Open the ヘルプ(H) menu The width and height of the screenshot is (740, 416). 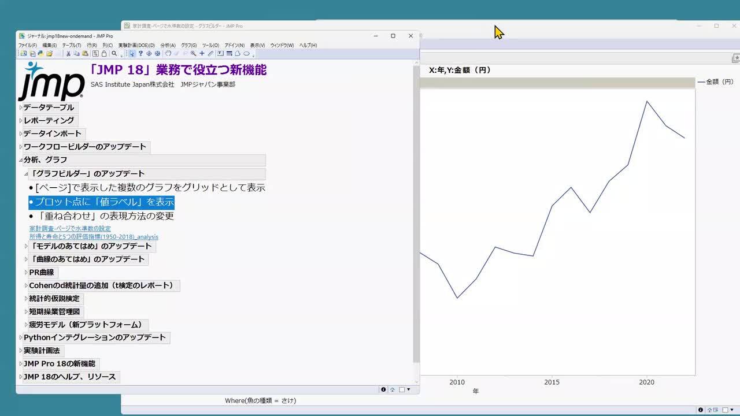(x=308, y=45)
